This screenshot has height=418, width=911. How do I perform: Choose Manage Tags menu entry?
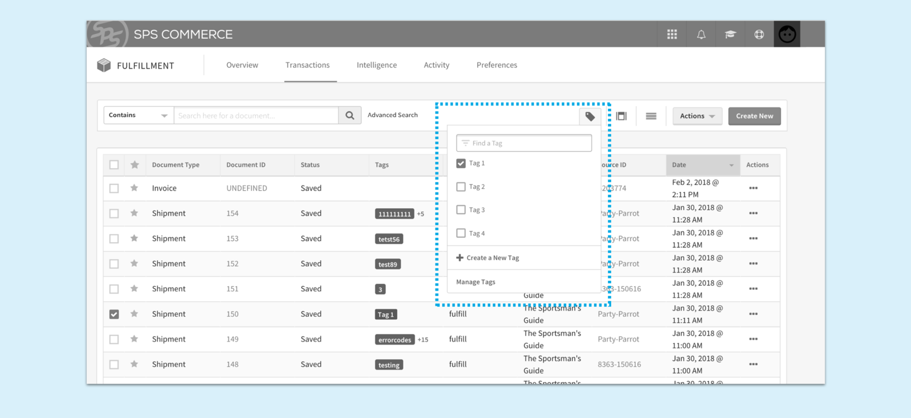[476, 282]
